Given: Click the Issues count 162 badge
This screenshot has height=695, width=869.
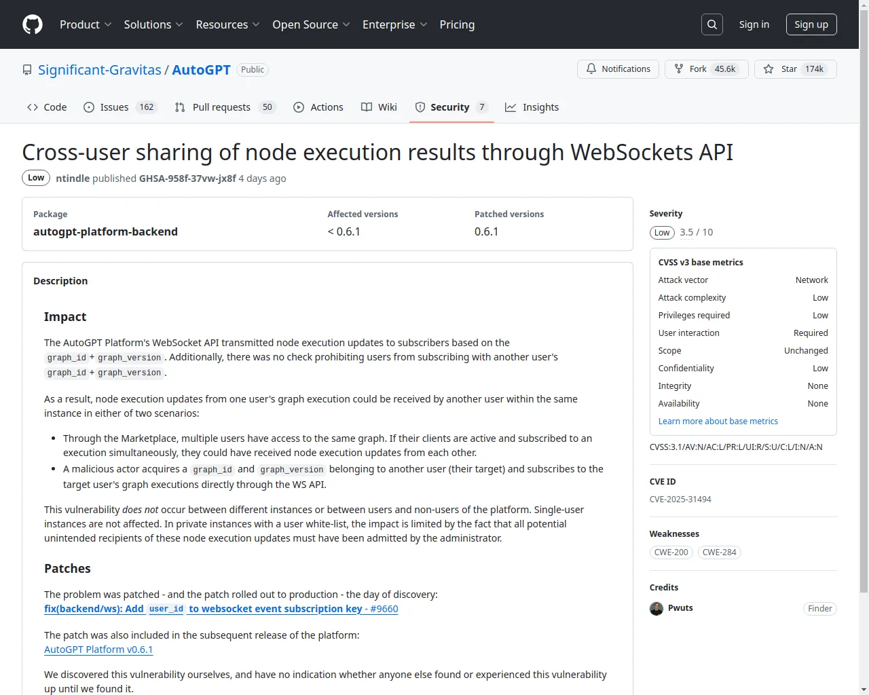Looking at the screenshot, I should pyautogui.click(x=147, y=107).
